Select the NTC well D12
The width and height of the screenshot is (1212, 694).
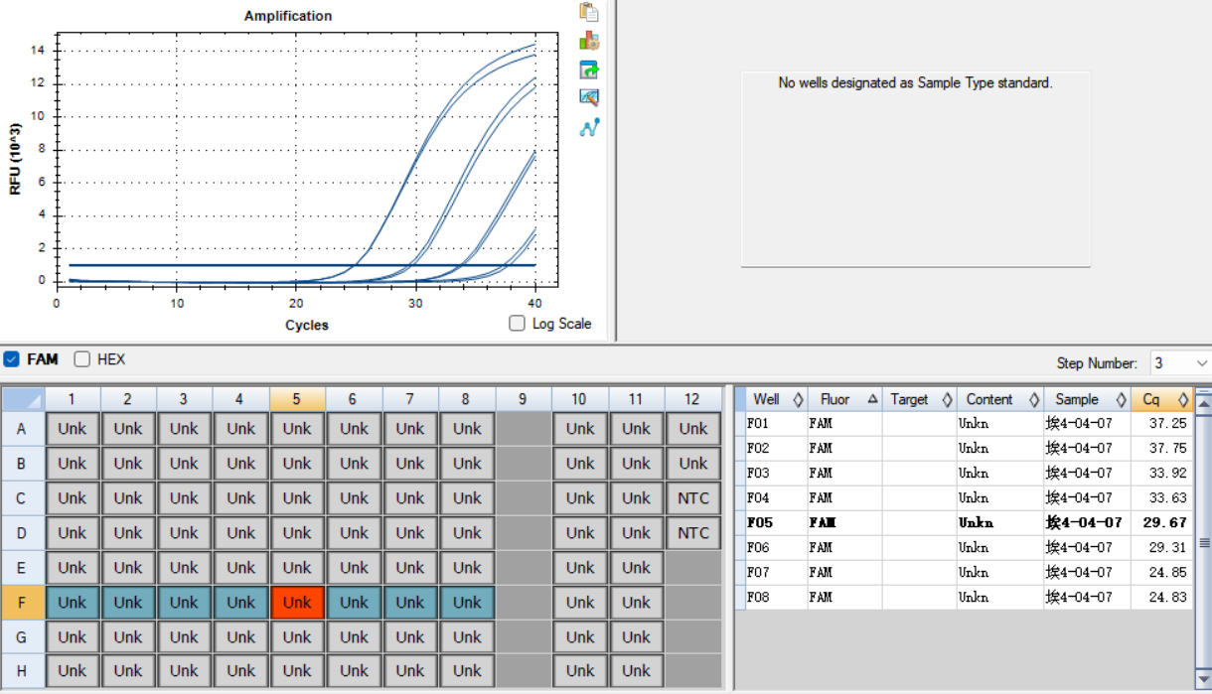[x=693, y=533]
